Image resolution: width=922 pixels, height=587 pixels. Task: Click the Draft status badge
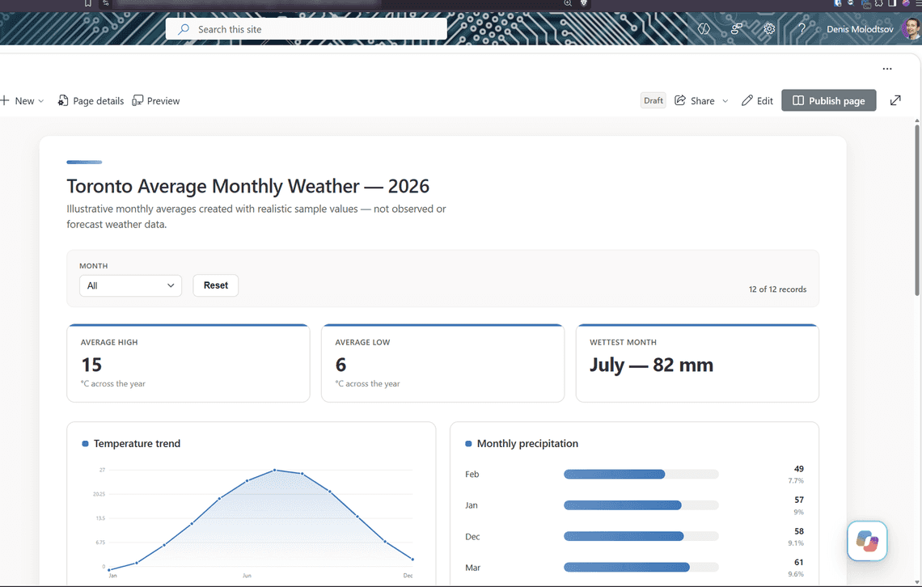[653, 100]
